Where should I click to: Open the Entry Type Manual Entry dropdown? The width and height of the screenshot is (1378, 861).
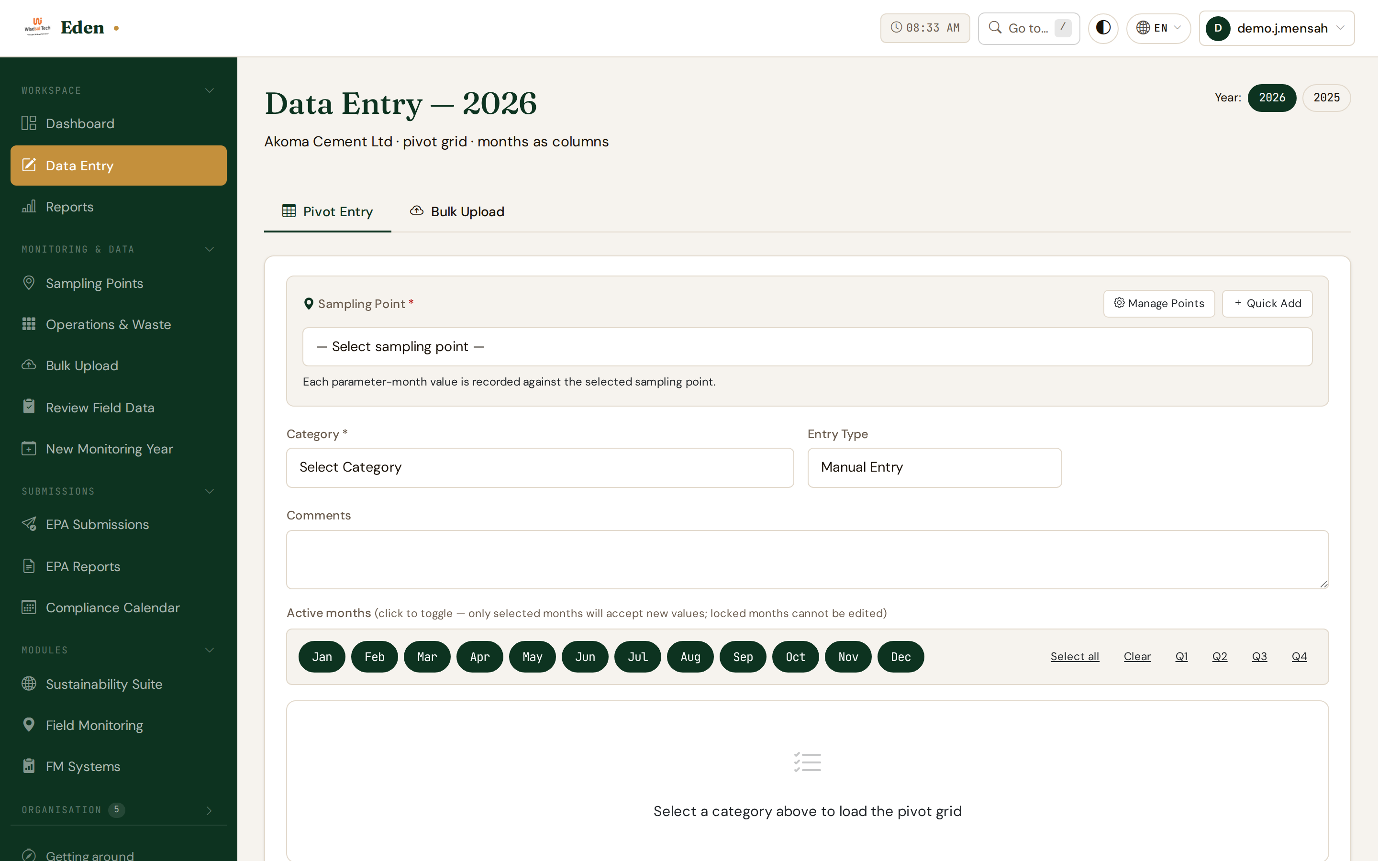(x=934, y=467)
